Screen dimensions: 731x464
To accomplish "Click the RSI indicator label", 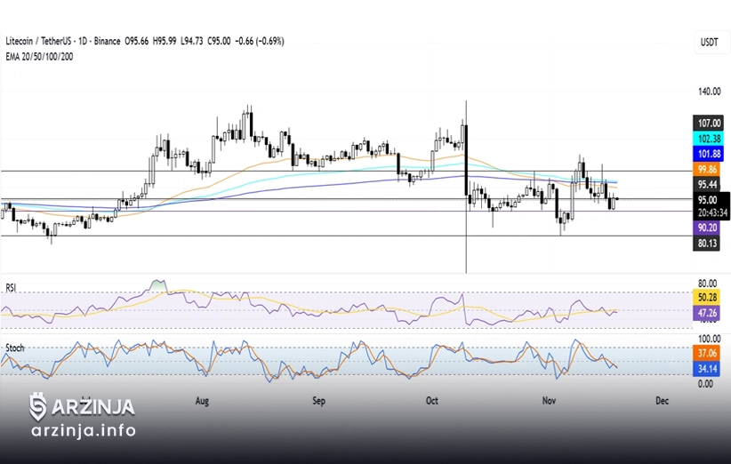I will click(x=12, y=287).
